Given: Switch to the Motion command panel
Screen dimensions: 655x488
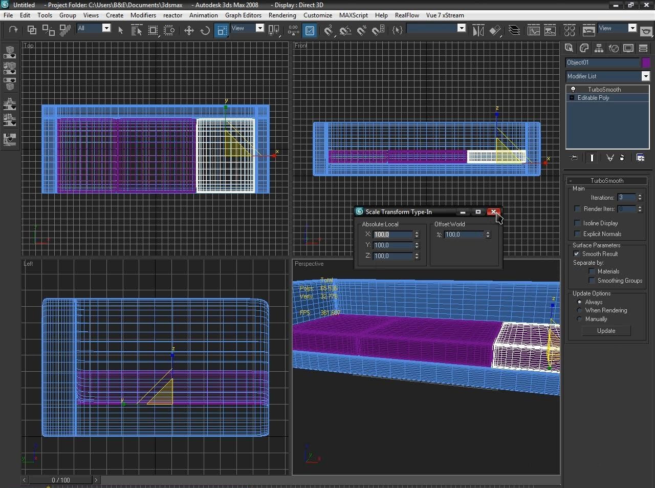Looking at the screenshot, I should tap(614, 48).
